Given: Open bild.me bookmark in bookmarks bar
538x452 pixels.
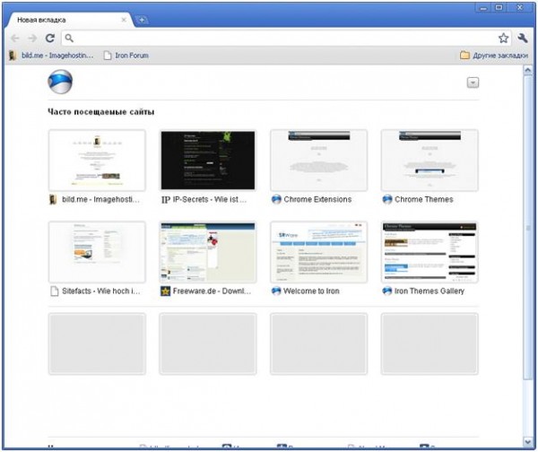Looking at the screenshot, I should [51, 56].
